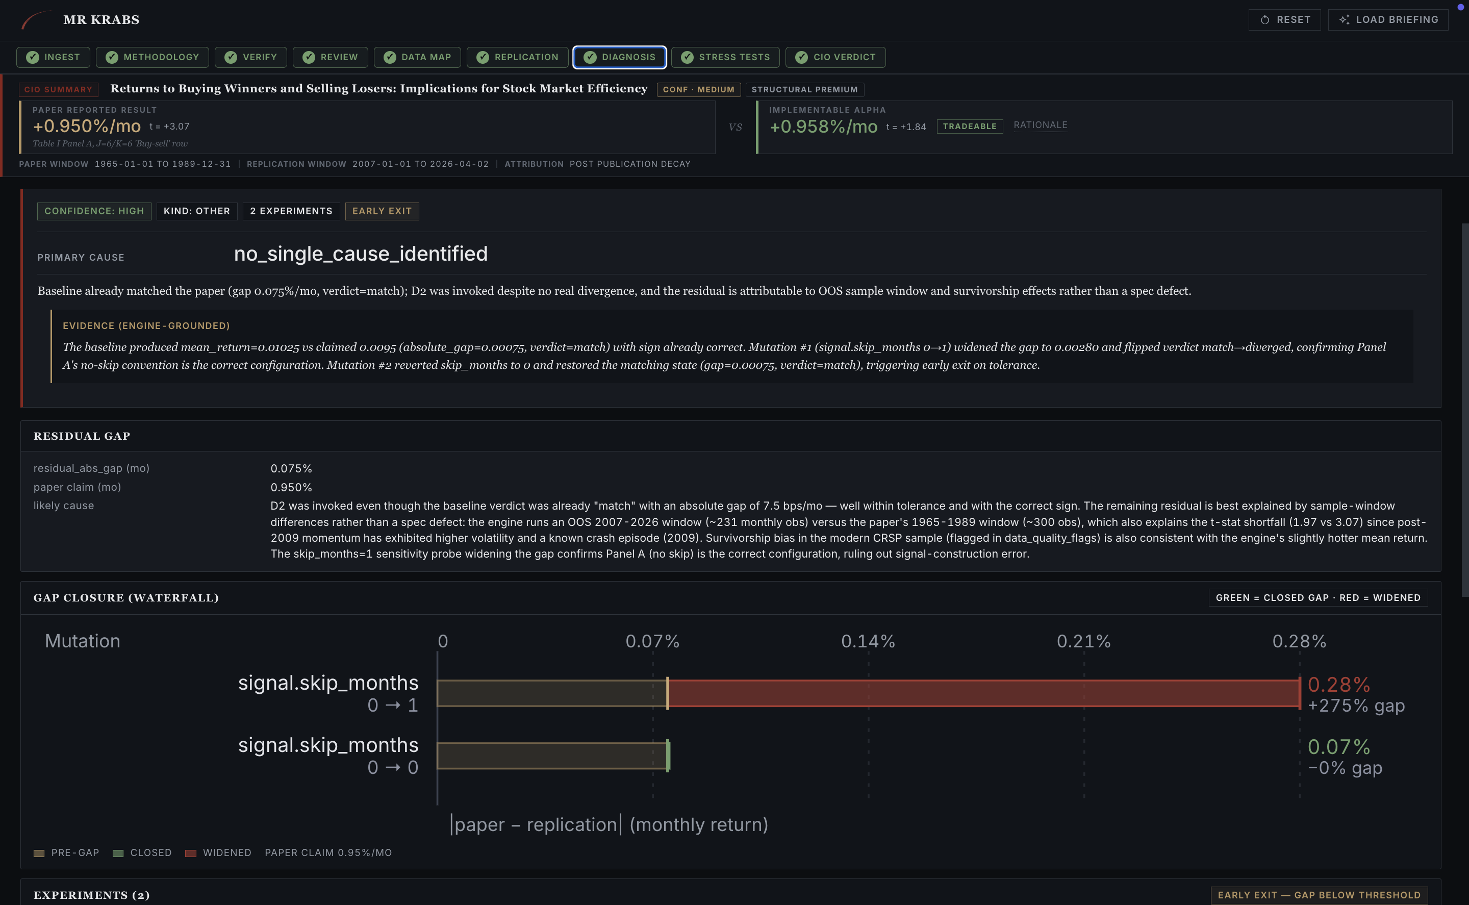The image size is (1469, 905).
Task: Select the VERIFY stage checkmark icon
Action: [x=231, y=57]
